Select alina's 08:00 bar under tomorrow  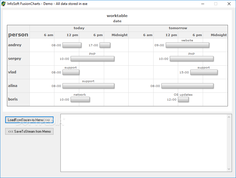[x=187, y=86]
